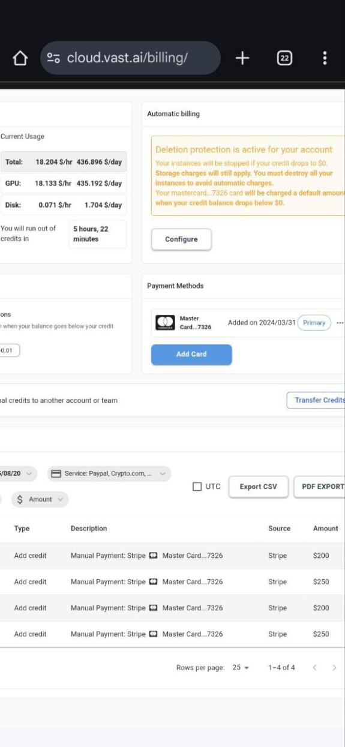345x747 pixels.
Task: Tap the browser home icon
Action: (x=20, y=58)
